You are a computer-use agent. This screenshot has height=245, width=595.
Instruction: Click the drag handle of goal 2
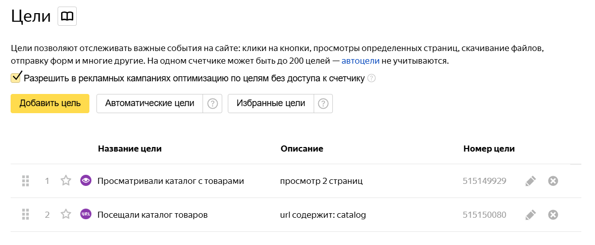[26, 215]
